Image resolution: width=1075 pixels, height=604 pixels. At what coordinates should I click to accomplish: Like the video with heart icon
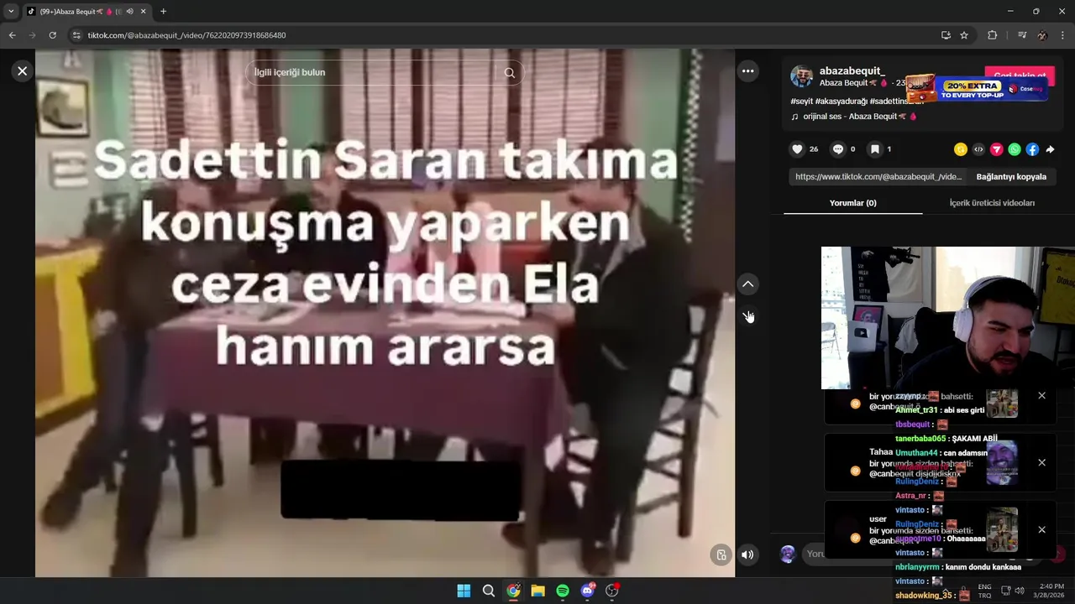coord(797,149)
